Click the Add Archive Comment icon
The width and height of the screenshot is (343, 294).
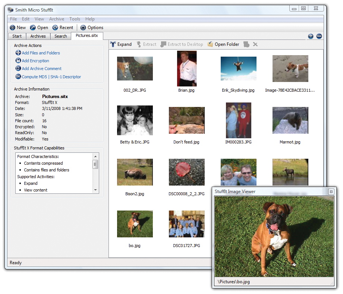tap(18, 69)
